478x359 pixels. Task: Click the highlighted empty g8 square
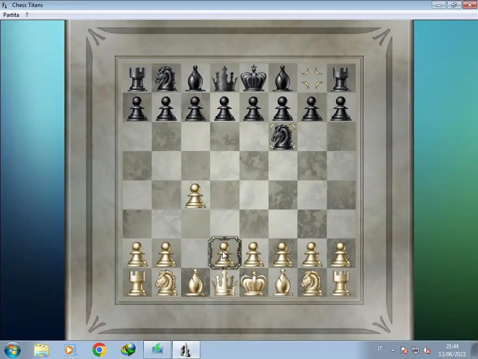(x=312, y=78)
